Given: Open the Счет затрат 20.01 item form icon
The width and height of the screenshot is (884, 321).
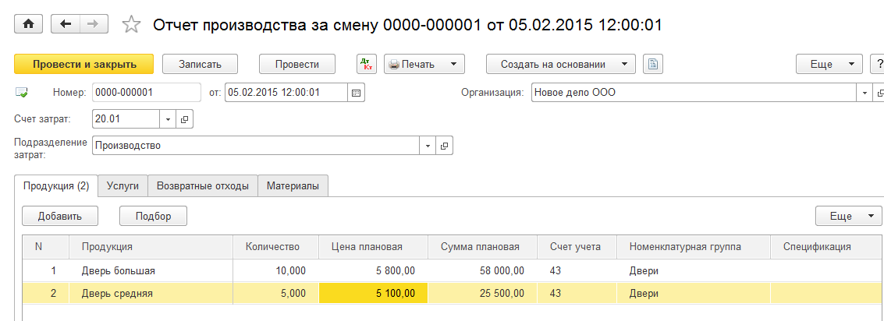Looking at the screenshot, I should coord(184,119).
